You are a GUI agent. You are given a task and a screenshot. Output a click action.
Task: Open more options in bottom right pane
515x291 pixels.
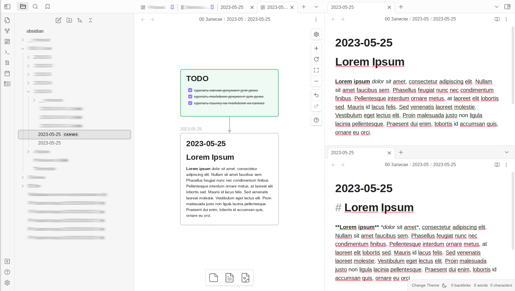pyautogui.click(x=506, y=165)
